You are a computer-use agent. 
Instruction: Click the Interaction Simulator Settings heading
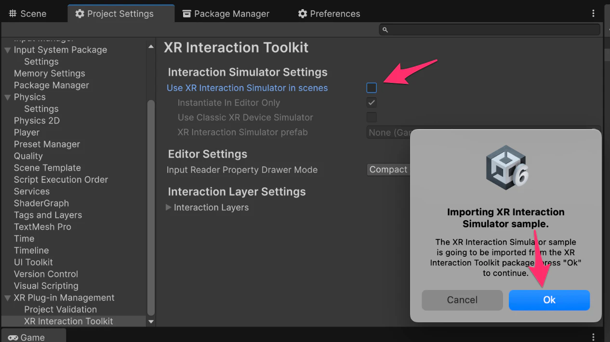click(x=248, y=72)
